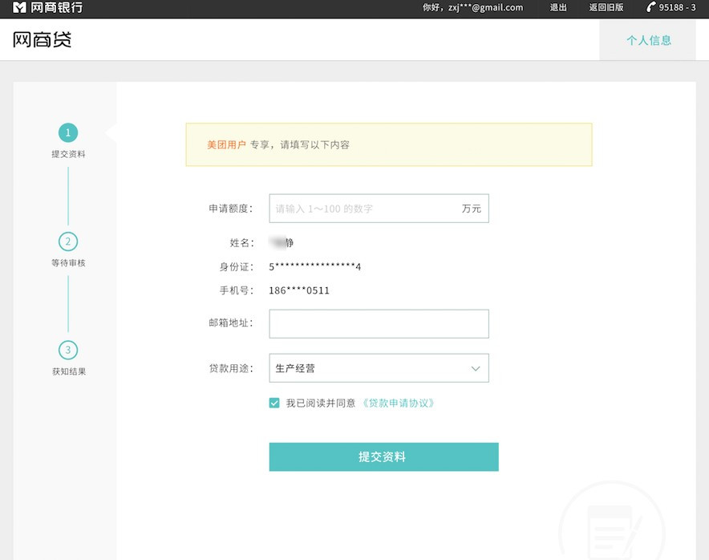Click 退出 to log out
Screen dimensions: 709x560
pyautogui.click(x=558, y=8)
